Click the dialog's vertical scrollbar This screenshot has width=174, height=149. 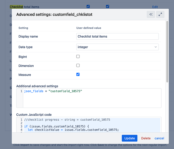(167, 52)
